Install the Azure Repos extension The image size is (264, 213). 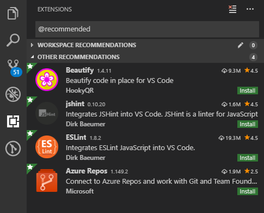point(248,191)
